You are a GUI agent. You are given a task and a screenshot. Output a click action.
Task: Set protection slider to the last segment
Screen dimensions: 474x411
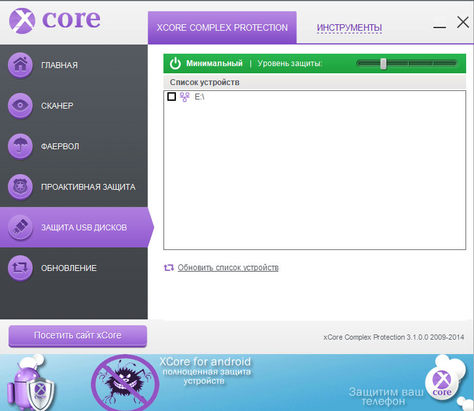pos(445,63)
